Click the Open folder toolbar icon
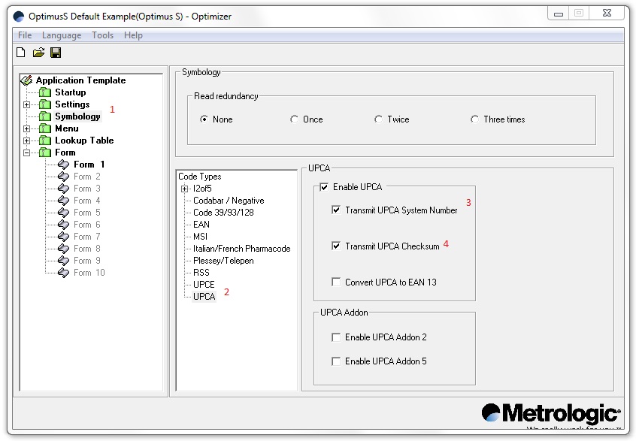The height and width of the screenshot is (441, 636). [x=38, y=53]
